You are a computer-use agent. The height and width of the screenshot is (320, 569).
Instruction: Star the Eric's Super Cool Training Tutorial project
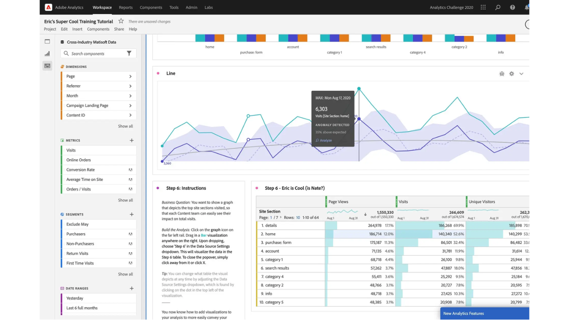tap(120, 20)
